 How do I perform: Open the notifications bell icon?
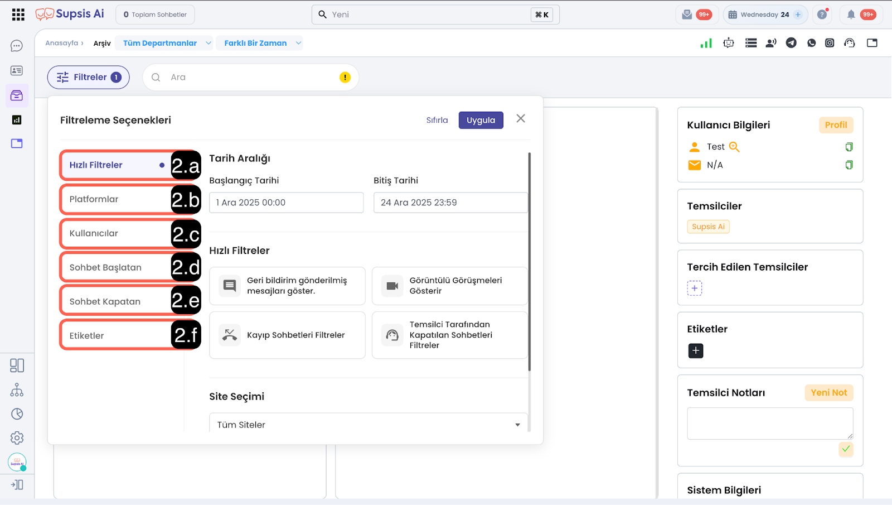(x=851, y=15)
